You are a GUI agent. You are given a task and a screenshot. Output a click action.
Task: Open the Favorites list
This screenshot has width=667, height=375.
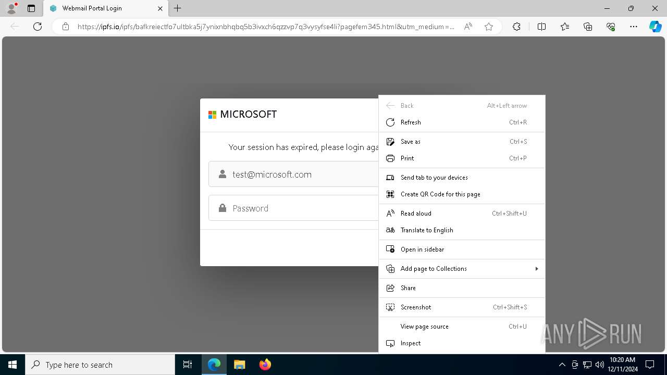(x=565, y=27)
